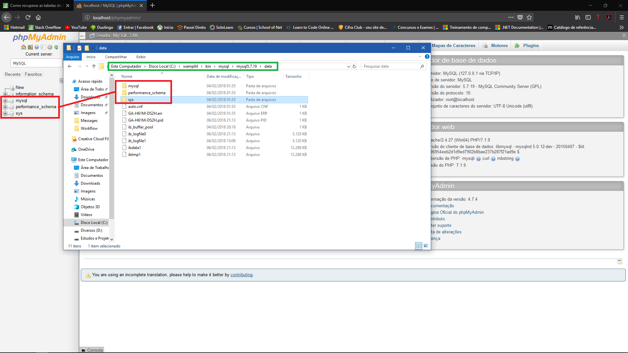Click the Firefox reload page icon

click(x=28, y=17)
